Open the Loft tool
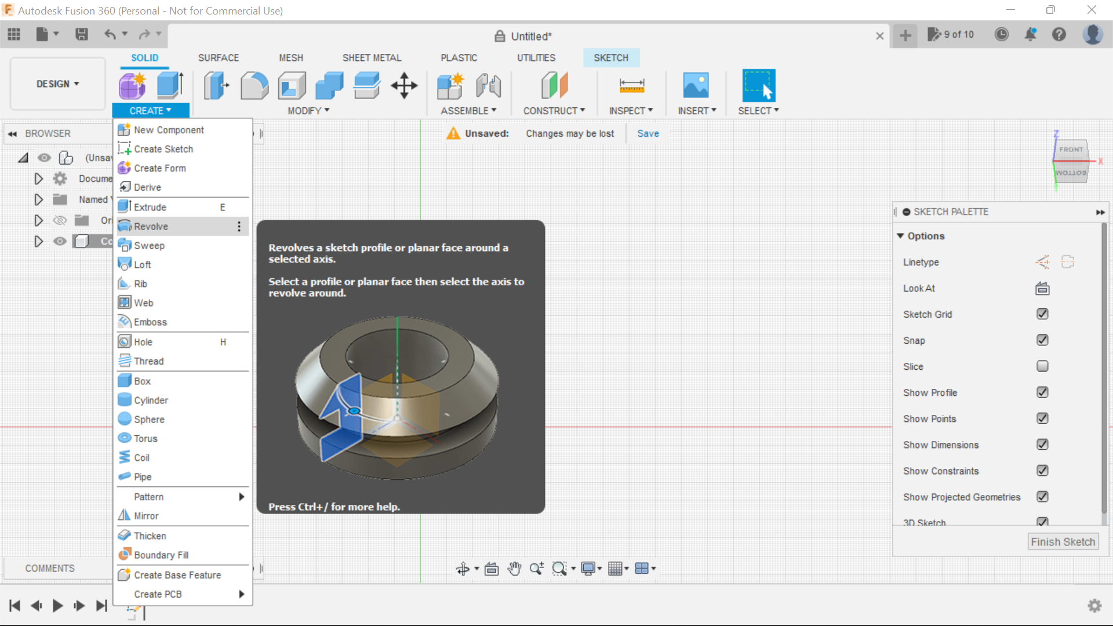 click(141, 264)
